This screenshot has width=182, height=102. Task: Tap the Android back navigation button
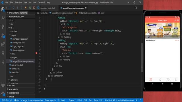pos(152,84)
